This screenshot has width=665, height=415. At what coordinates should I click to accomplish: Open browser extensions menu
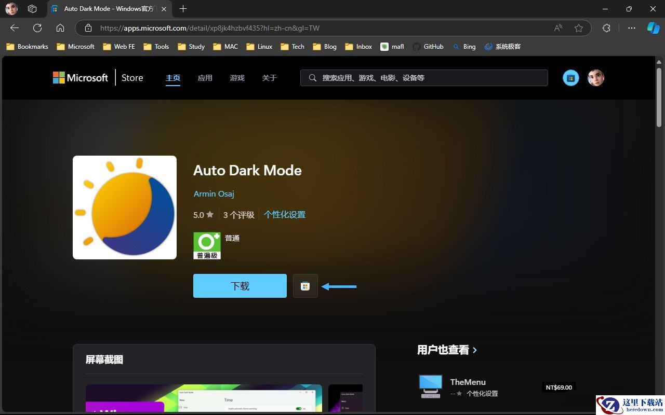click(x=606, y=28)
